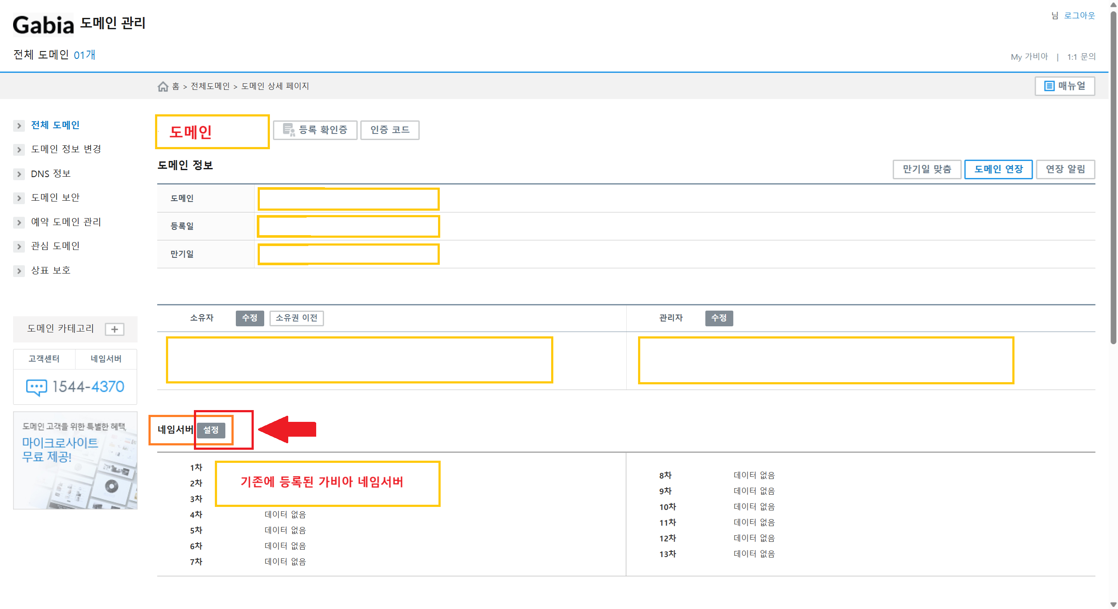Expand chevron next to 도메인 보안
Image resolution: width=1118 pixels, height=609 pixels.
(19, 198)
